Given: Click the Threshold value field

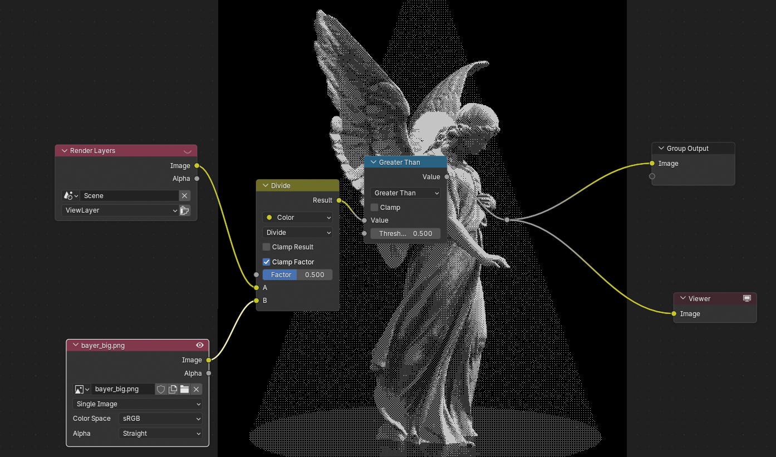Looking at the screenshot, I should pyautogui.click(x=405, y=234).
